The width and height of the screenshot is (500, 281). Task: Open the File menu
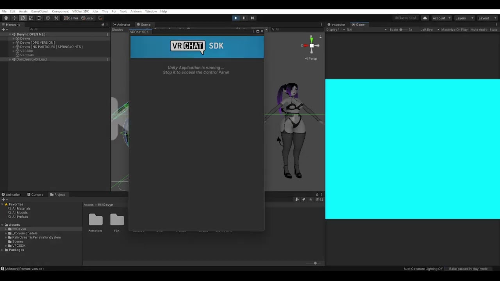point(4,11)
